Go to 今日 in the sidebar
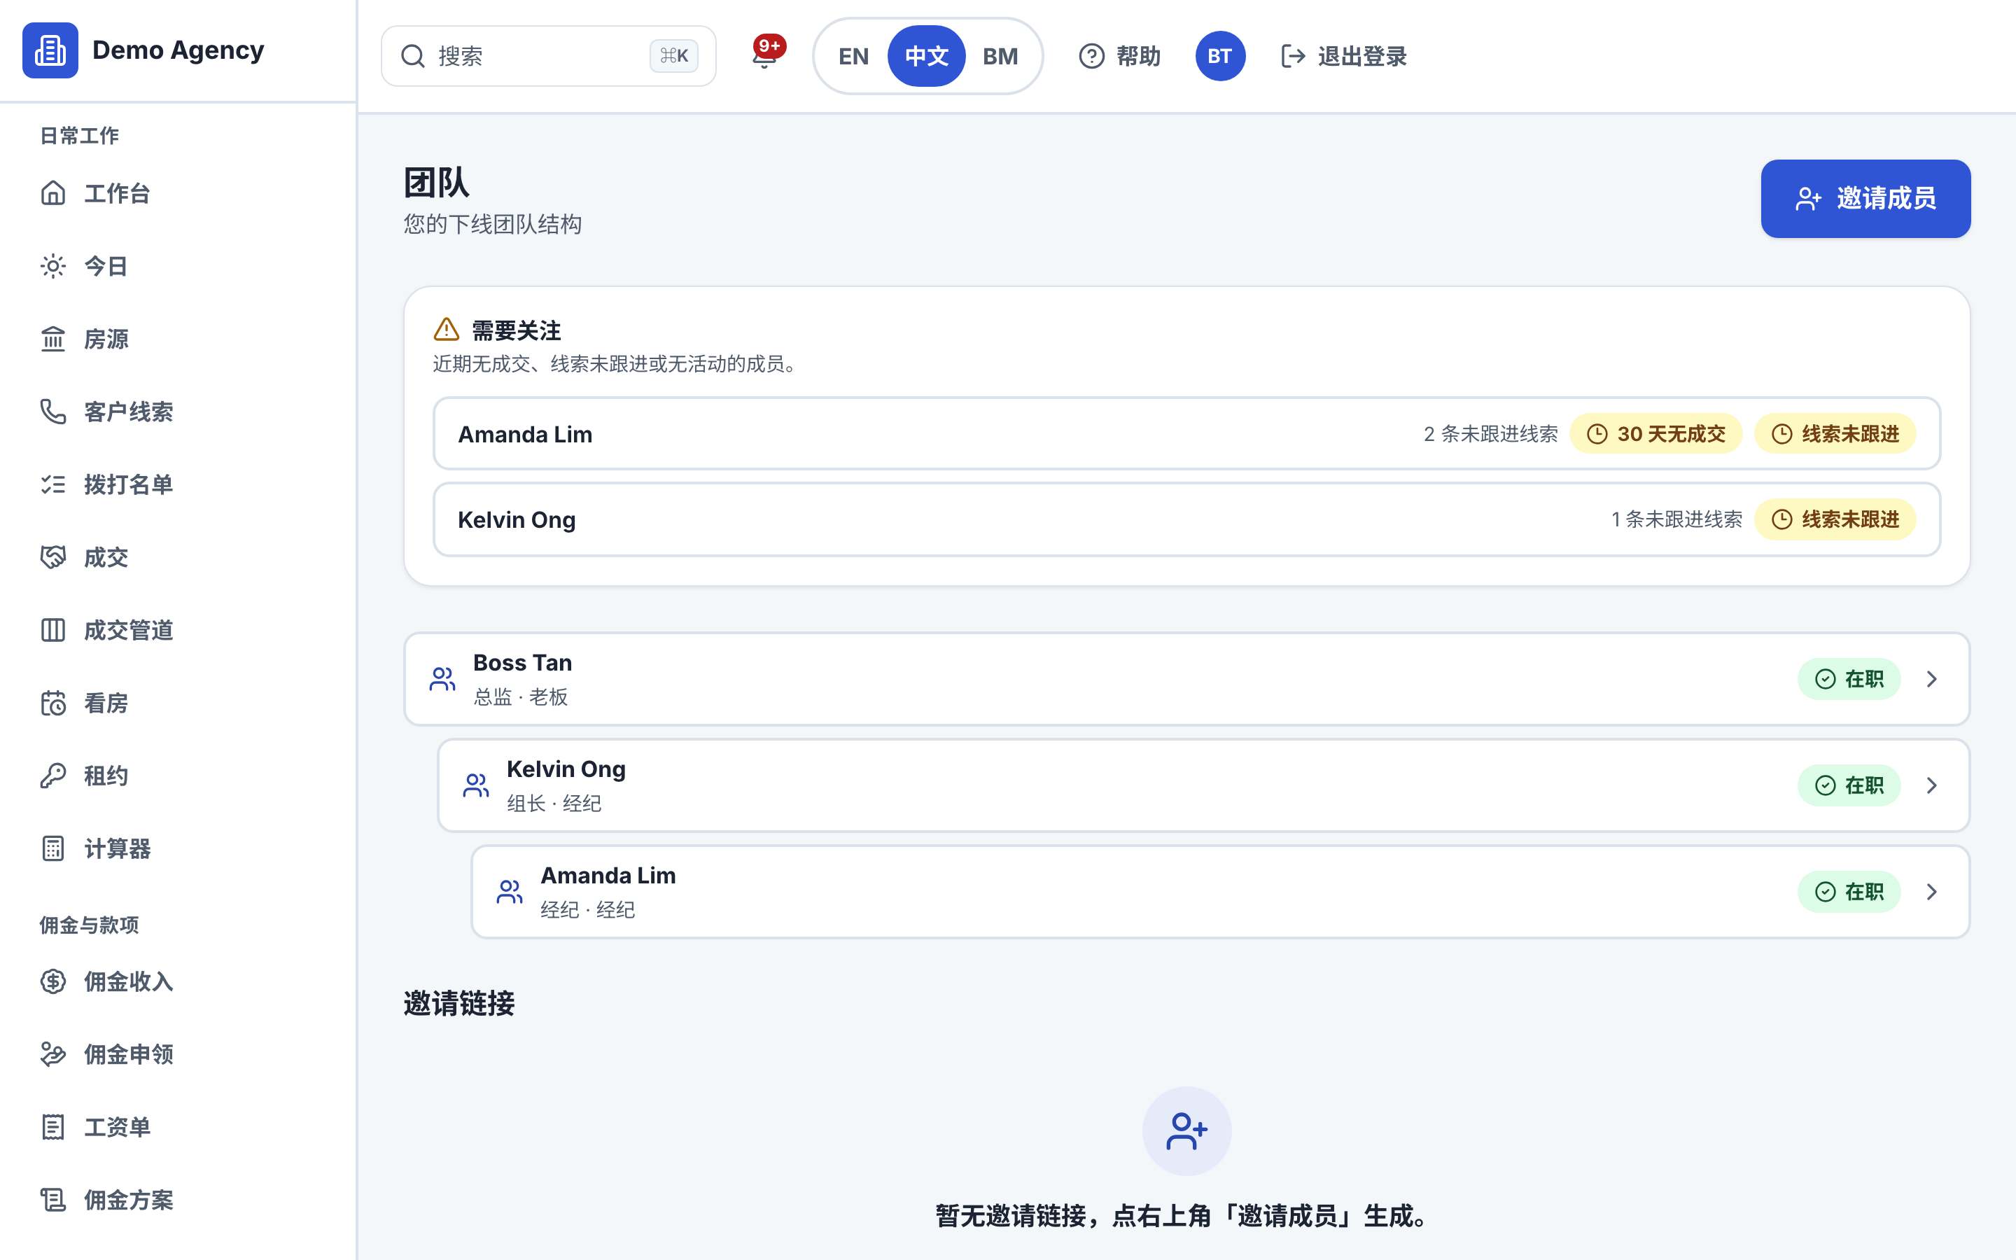Screen dimensions: 2016x1260 tap(178, 266)
